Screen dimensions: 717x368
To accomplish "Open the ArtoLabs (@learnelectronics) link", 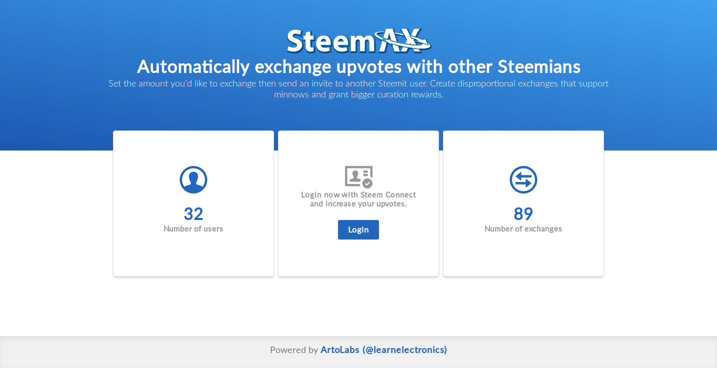I will pyautogui.click(x=383, y=350).
